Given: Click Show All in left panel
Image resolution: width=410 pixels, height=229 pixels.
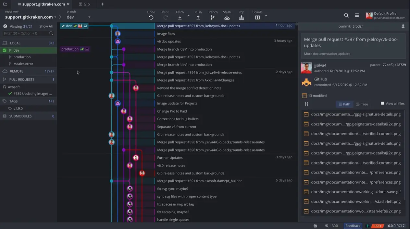Looking at the screenshot, I should (x=46, y=26).
